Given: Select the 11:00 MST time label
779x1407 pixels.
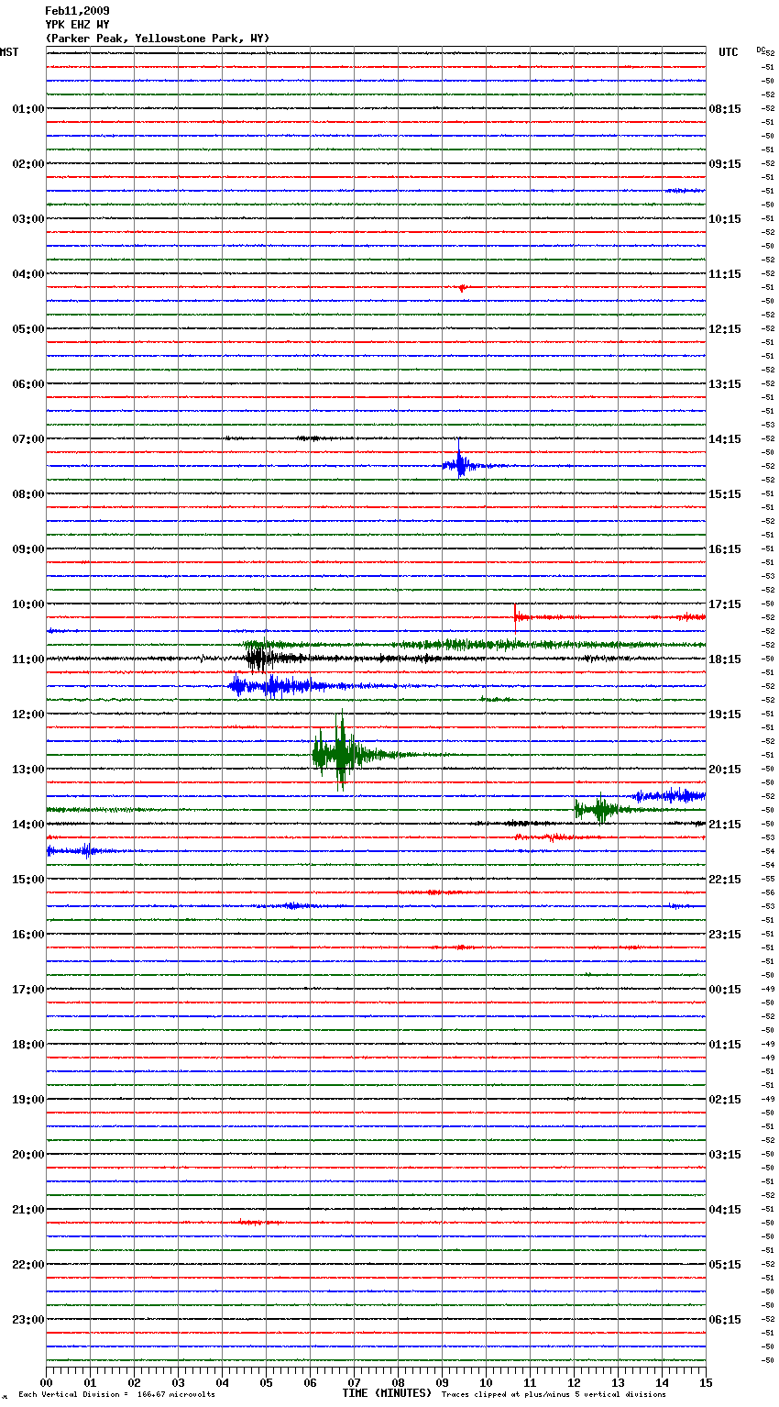Looking at the screenshot, I should click(27, 659).
